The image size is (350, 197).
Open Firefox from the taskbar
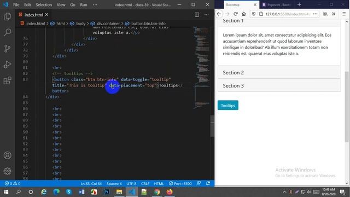170,192
